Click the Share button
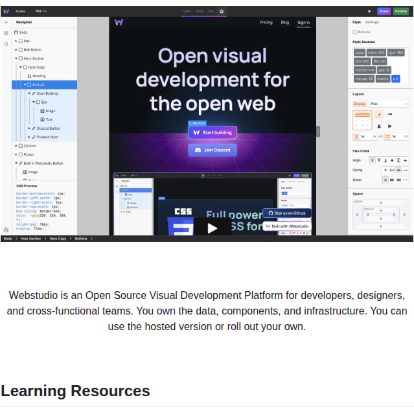Screen dimensions: 414x415 click(x=384, y=11)
